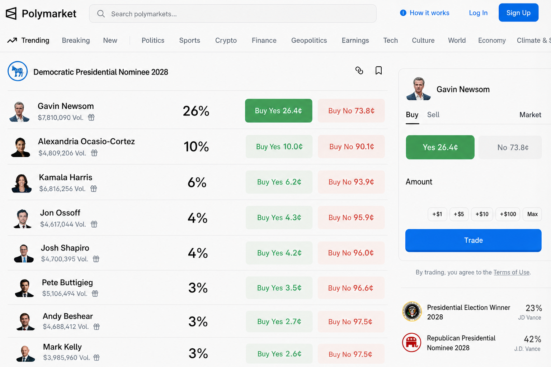The image size is (551, 367).
Task: Open the Economy category
Action: coord(492,40)
